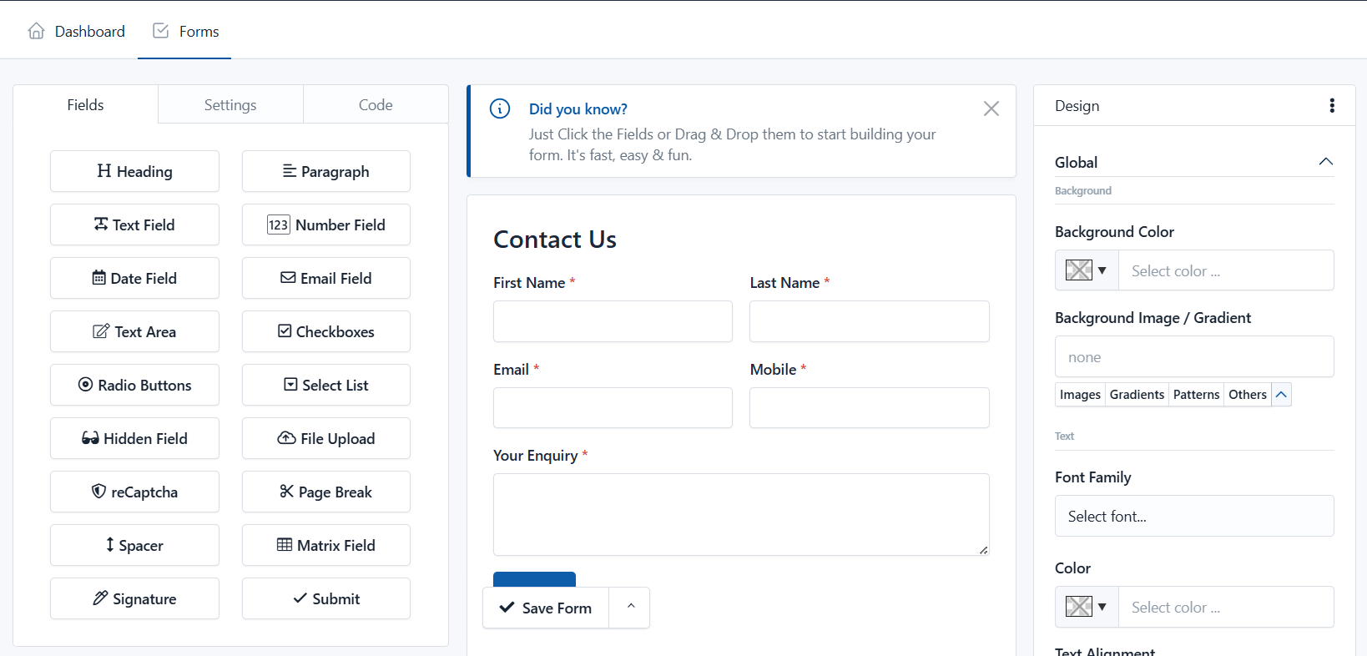This screenshot has height=656, width=1367.
Task: Open the Code tab
Action: click(x=376, y=104)
